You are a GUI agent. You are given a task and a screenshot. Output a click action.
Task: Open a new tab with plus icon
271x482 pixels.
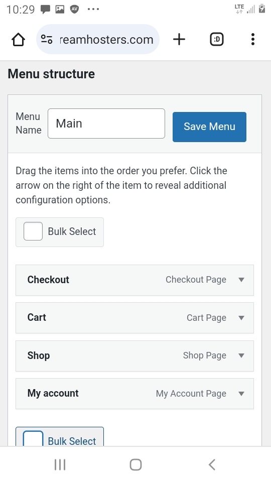[179, 39]
